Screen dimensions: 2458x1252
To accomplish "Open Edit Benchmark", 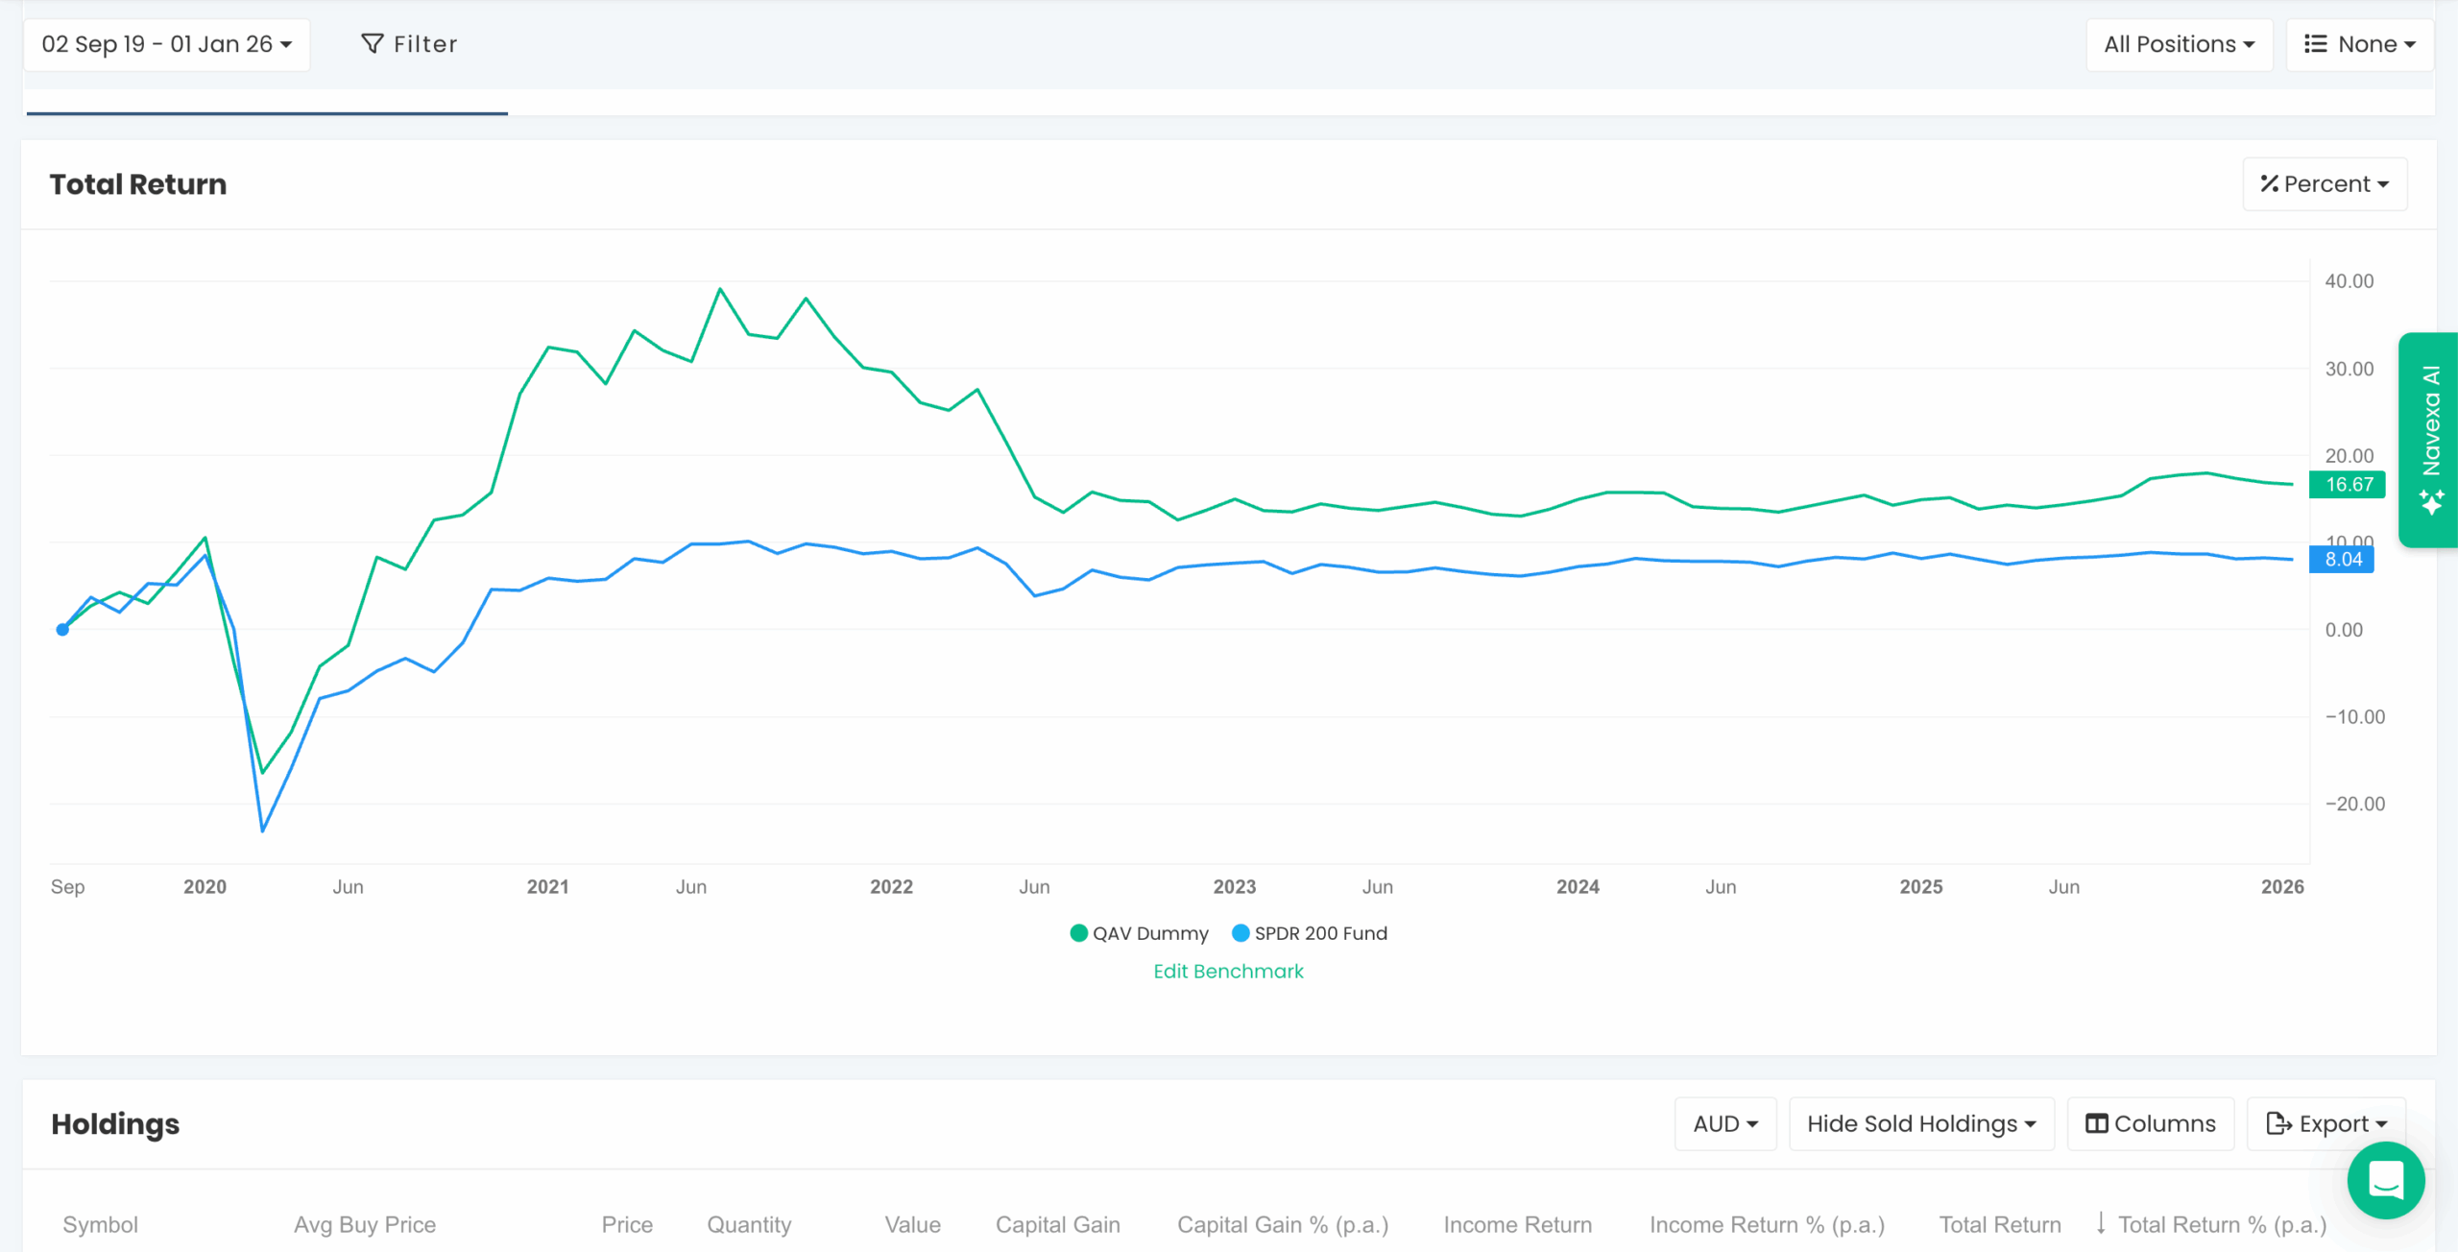I will (x=1228, y=971).
